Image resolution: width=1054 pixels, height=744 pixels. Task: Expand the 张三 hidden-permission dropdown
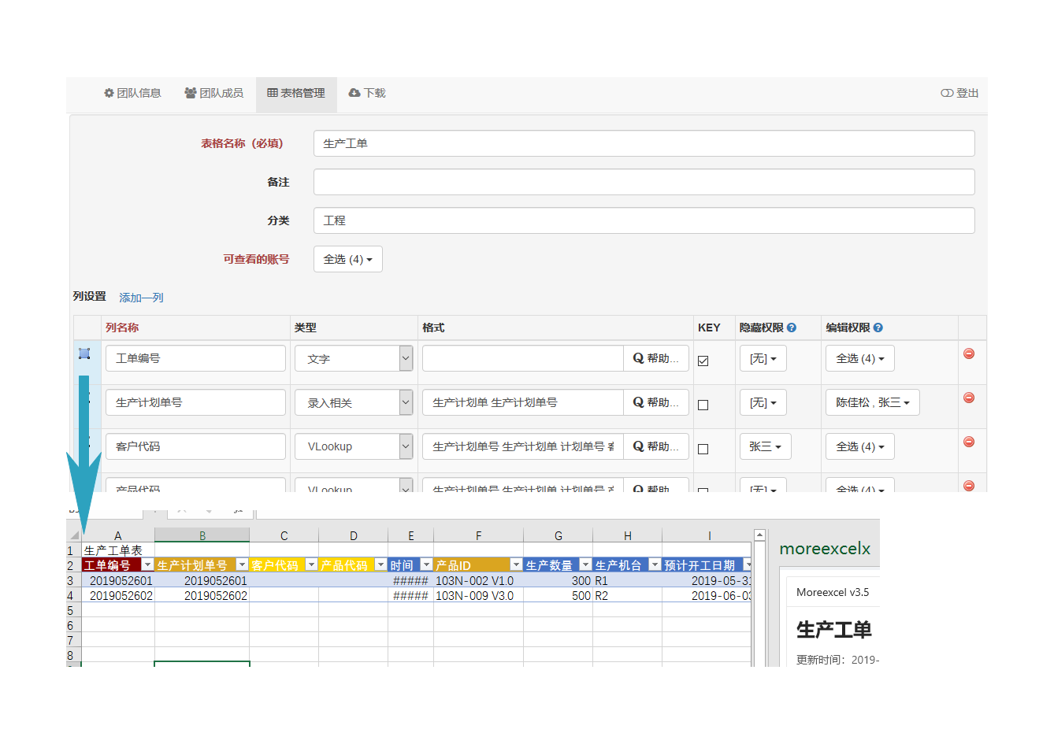pyautogui.click(x=763, y=446)
